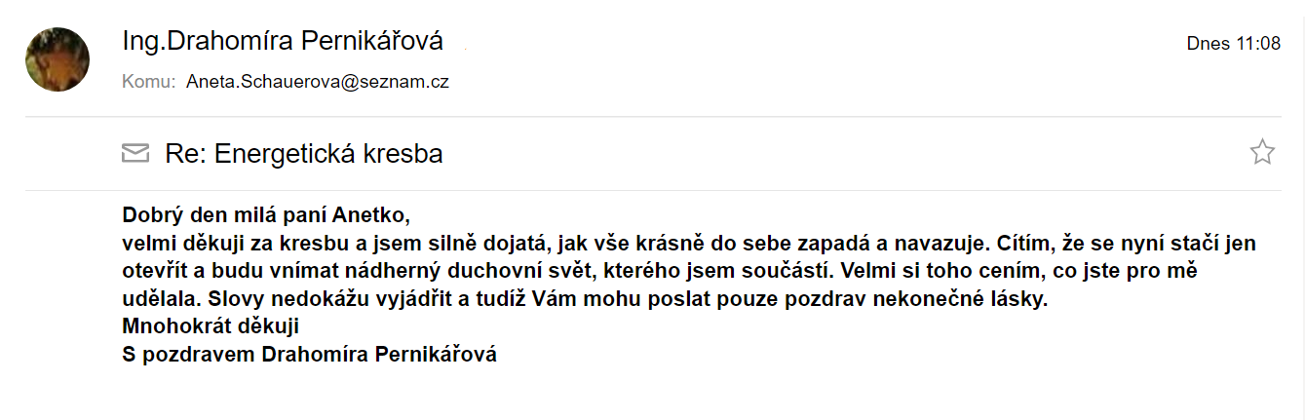Click the line starting udělala. Slovy nedokážu
The image size is (1305, 420).
585,299
